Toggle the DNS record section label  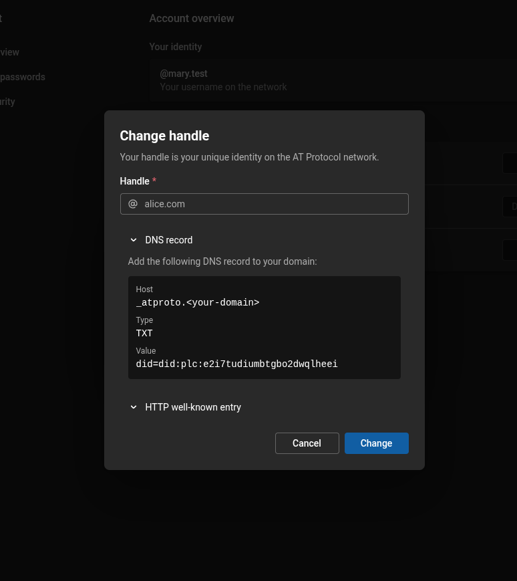[169, 240]
